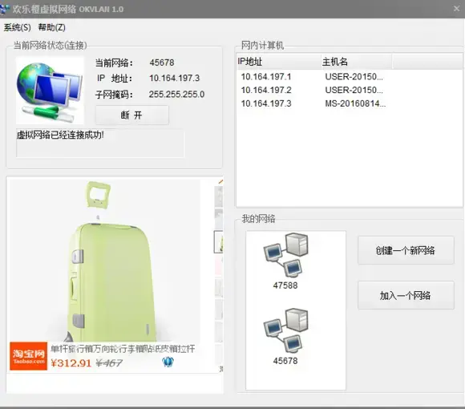The image size is (465, 409).
Task: Select the 47588 network icon
Action: coord(285,255)
